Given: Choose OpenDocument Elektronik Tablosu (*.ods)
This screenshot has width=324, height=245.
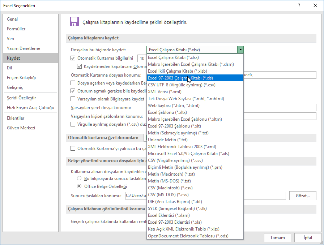Looking at the screenshot, I should point(195,236).
